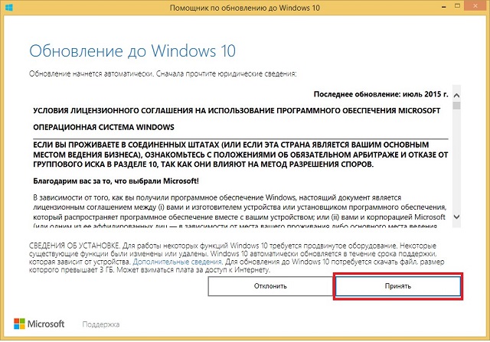Screen dimensions: 490x342
Task: Click the line ОПЕРАЦИОННАЯ СИСТЕМА WINDOWS
Action: 104,127
